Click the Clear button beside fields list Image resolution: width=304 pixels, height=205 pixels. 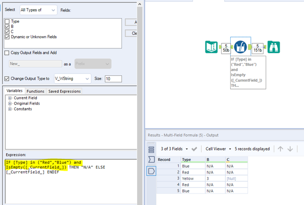pyautogui.click(x=131, y=33)
